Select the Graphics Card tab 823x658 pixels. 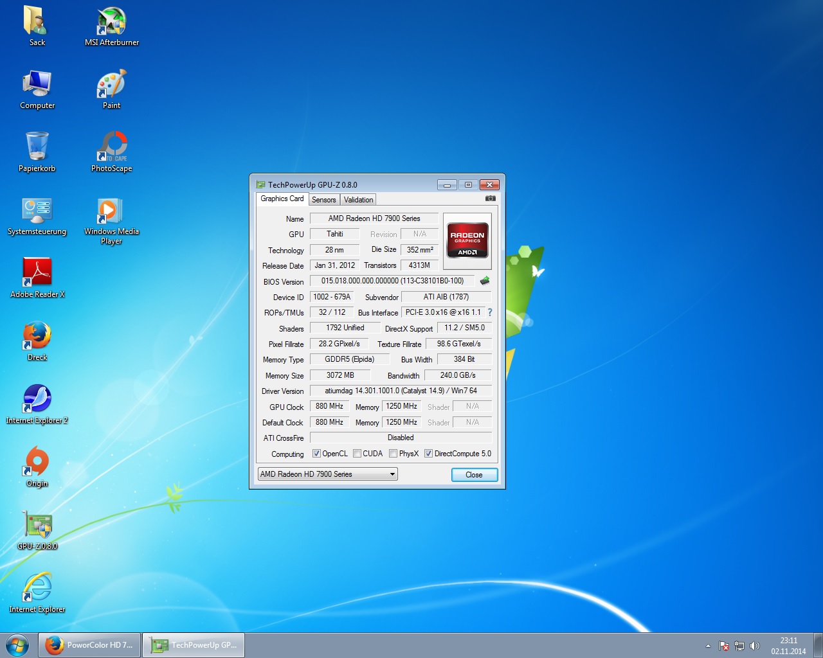pos(282,199)
